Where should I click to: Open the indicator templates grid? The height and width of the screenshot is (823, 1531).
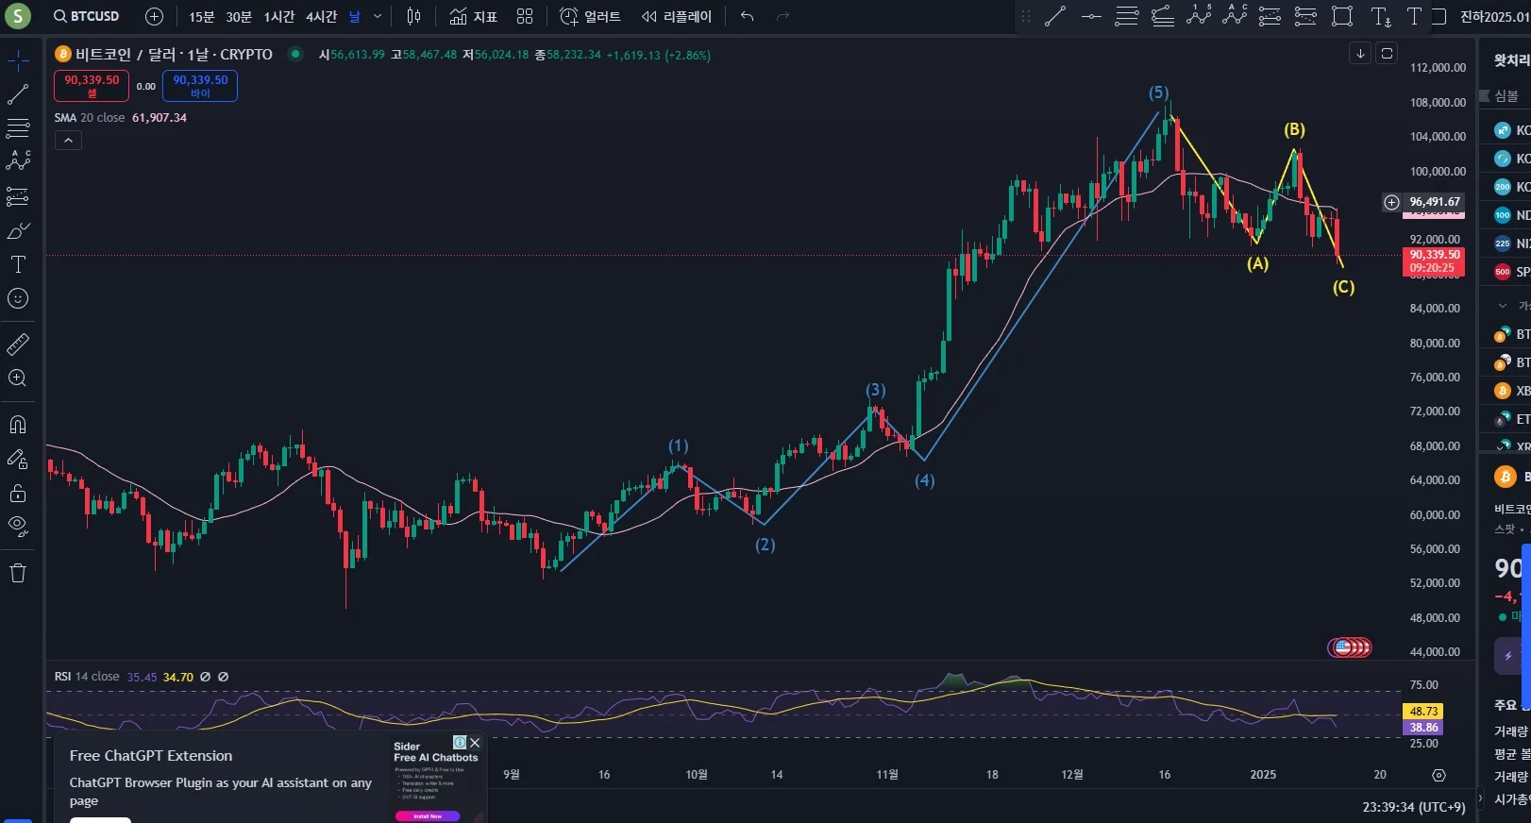(525, 16)
